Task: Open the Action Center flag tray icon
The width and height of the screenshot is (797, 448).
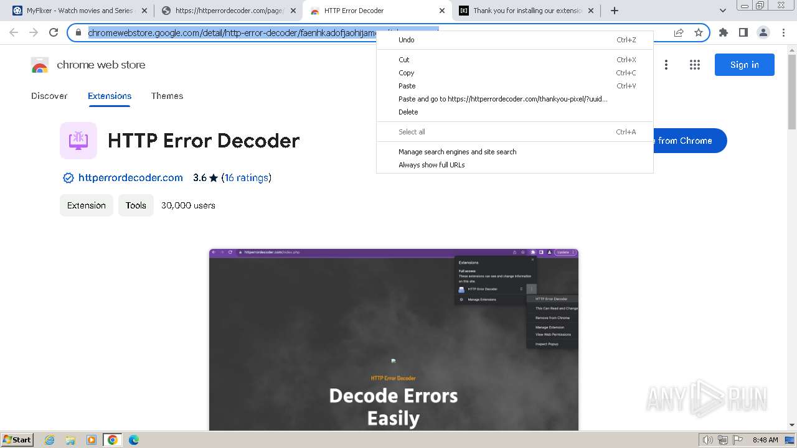Action: [x=737, y=440]
